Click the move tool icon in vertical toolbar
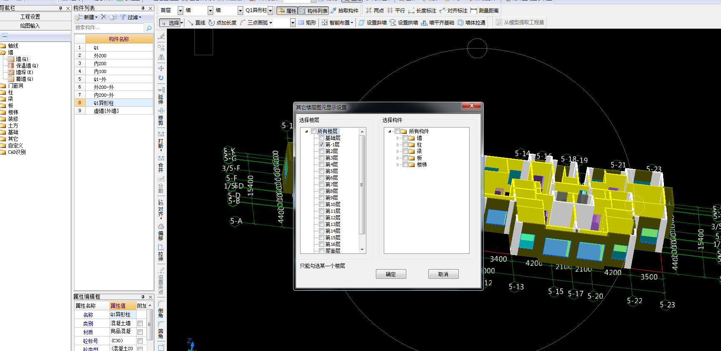Image resolution: width=721 pixels, height=351 pixels. tap(161, 68)
